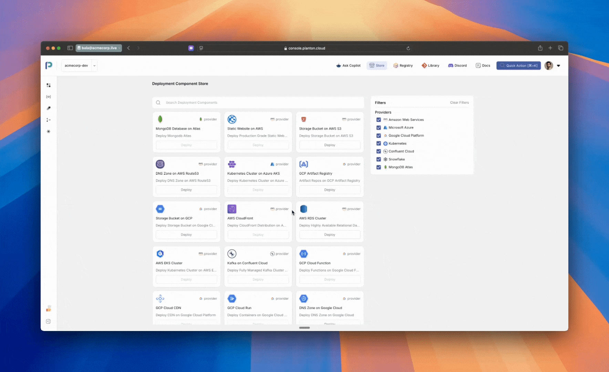609x372 pixels.
Task: Click the MongoDB leaf card icon
Action: coord(160,119)
